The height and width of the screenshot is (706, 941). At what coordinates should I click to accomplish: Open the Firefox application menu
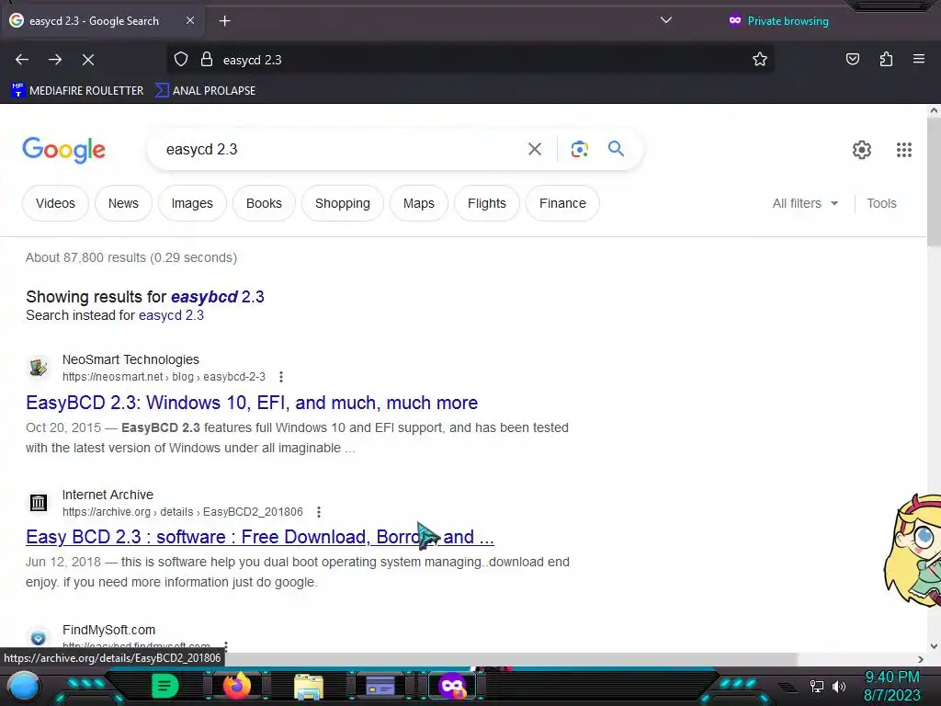coord(919,59)
